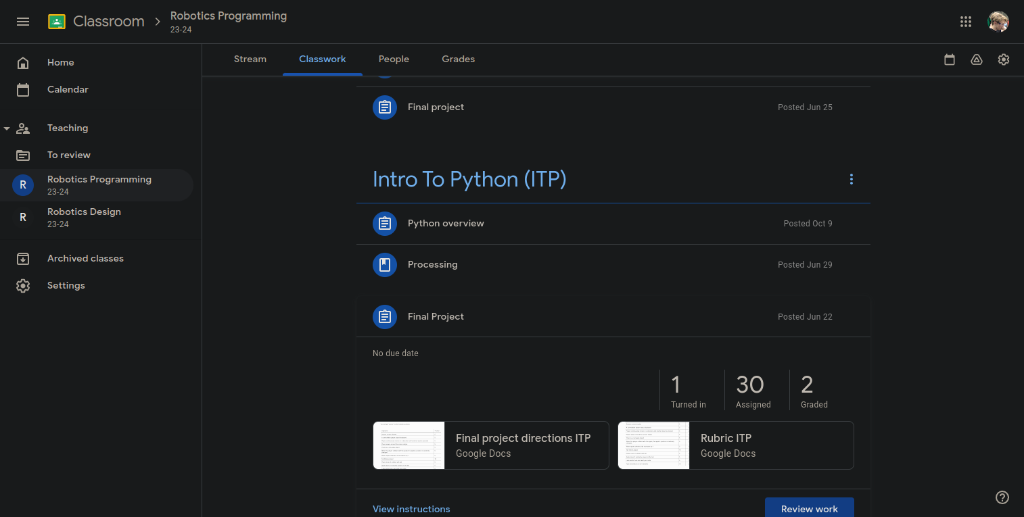Screen dimensions: 1024x517
Task: Open Intro To Python topic options menu
Action: pos(851,179)
